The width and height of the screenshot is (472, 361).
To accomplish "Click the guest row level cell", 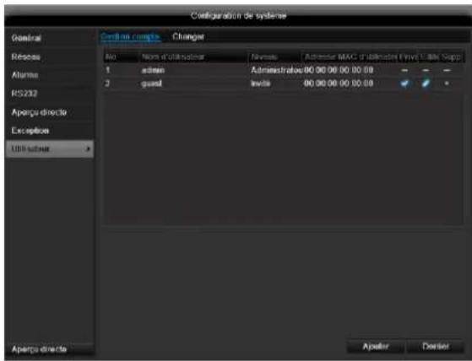I will tap(261, 84).
